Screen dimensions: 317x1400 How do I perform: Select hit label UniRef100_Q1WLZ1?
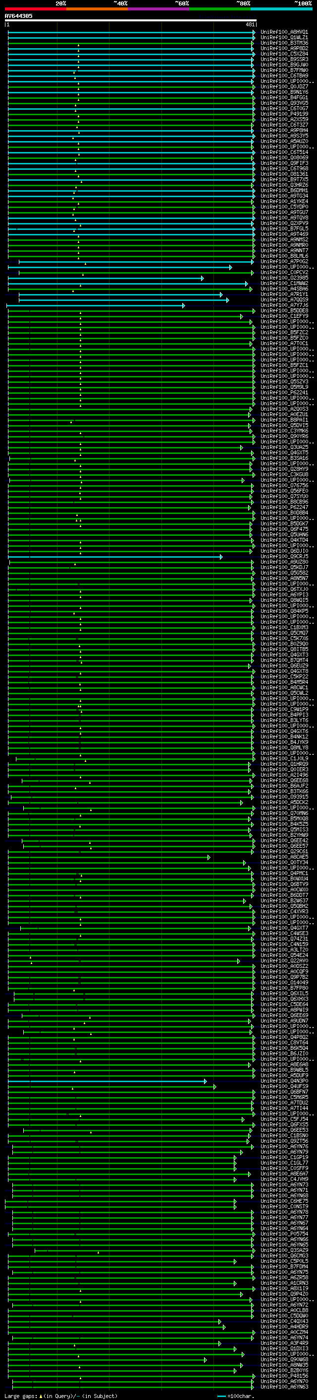(284, 38)
